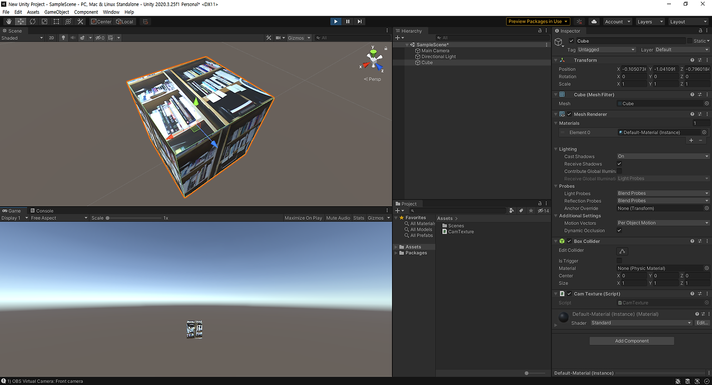Enable Is Trigger on the Box Collider
712x385 pixels.
coord(619,261)
